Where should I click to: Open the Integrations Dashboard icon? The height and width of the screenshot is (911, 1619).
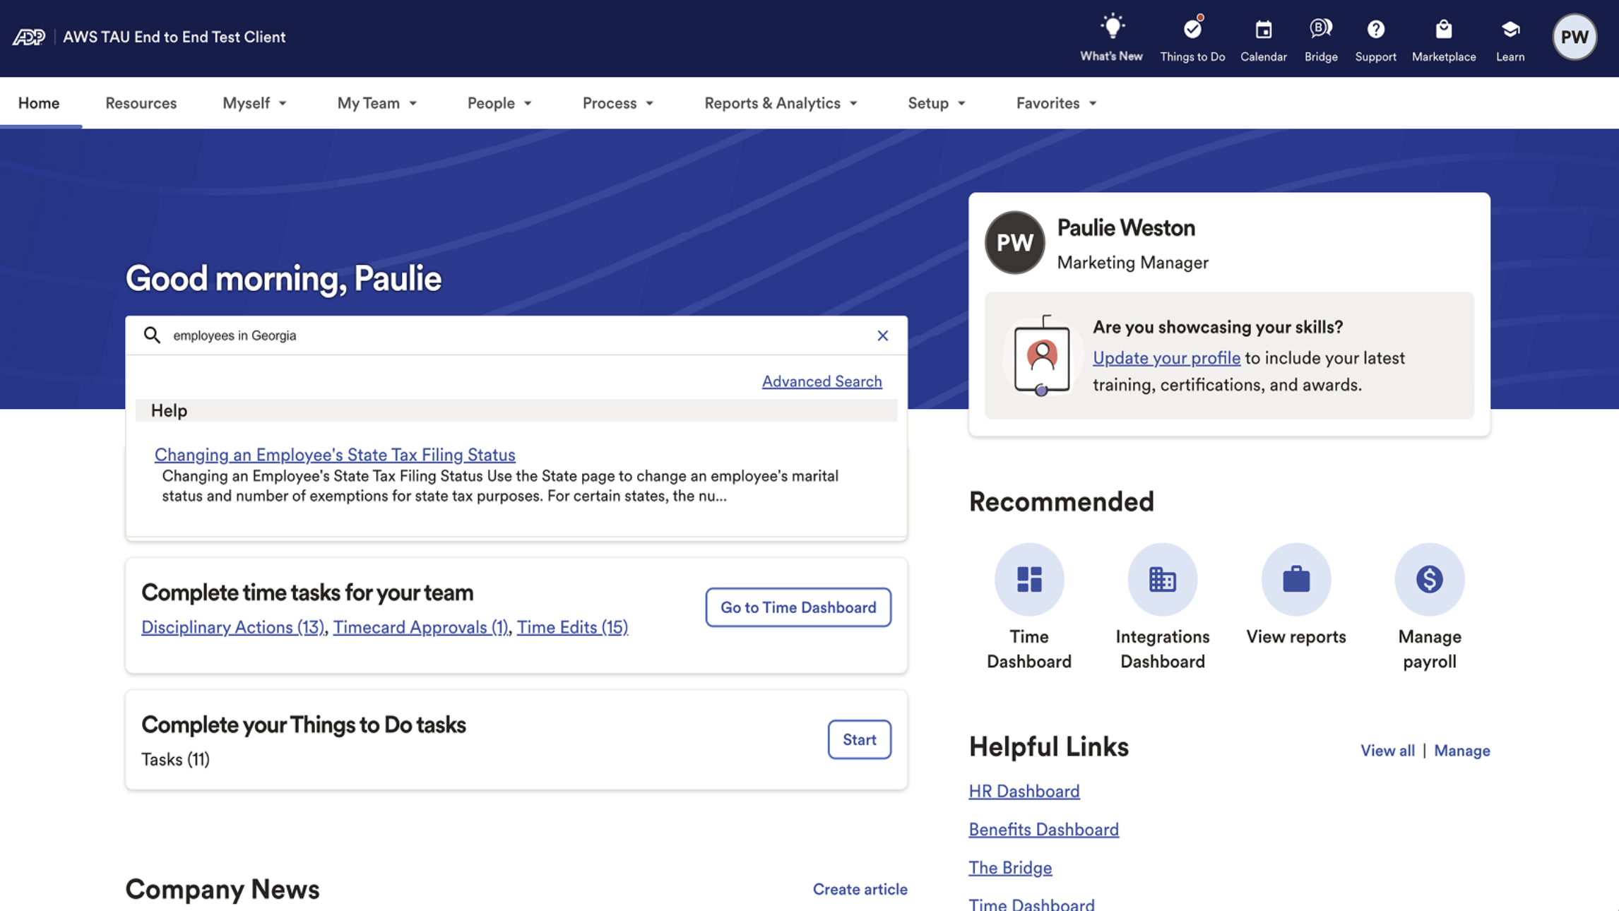1162,579
